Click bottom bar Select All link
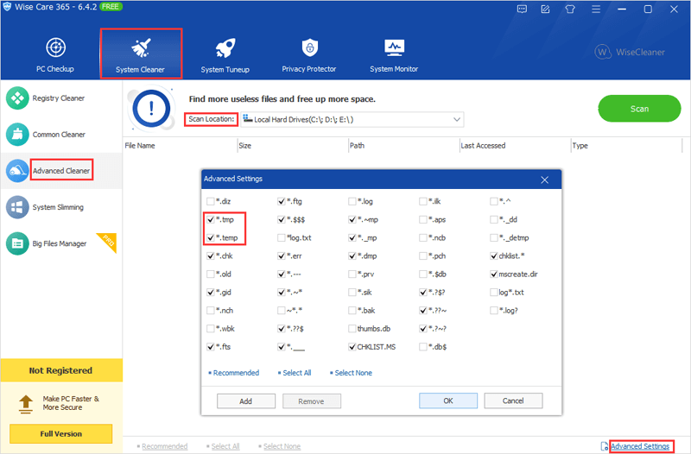Screen dimensions: 691x454 pos(225,446)
